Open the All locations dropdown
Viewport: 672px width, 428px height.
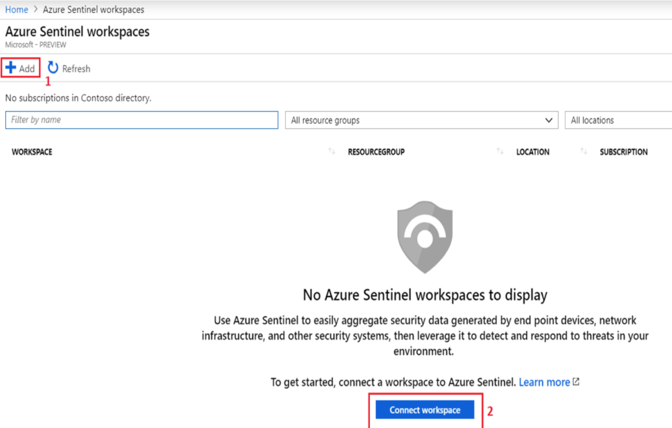coord(618,120)
